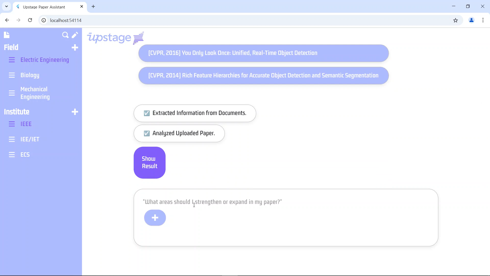Click round plus attach button in prompt box
This screenshot has height=276, width=490.
[155, 218]
